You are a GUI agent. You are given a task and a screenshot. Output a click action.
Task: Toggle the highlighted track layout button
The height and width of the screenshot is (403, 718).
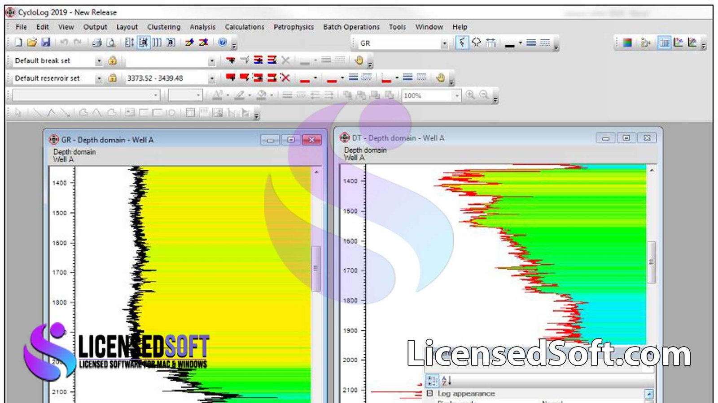[x=144, y=43]
